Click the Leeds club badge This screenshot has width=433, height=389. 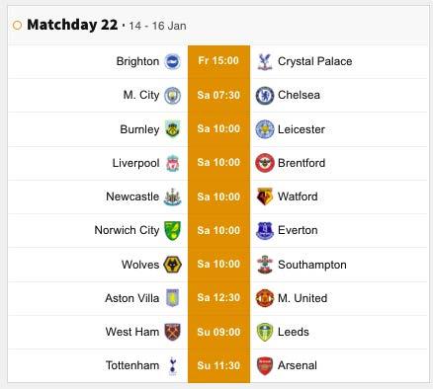coord(265,332)
